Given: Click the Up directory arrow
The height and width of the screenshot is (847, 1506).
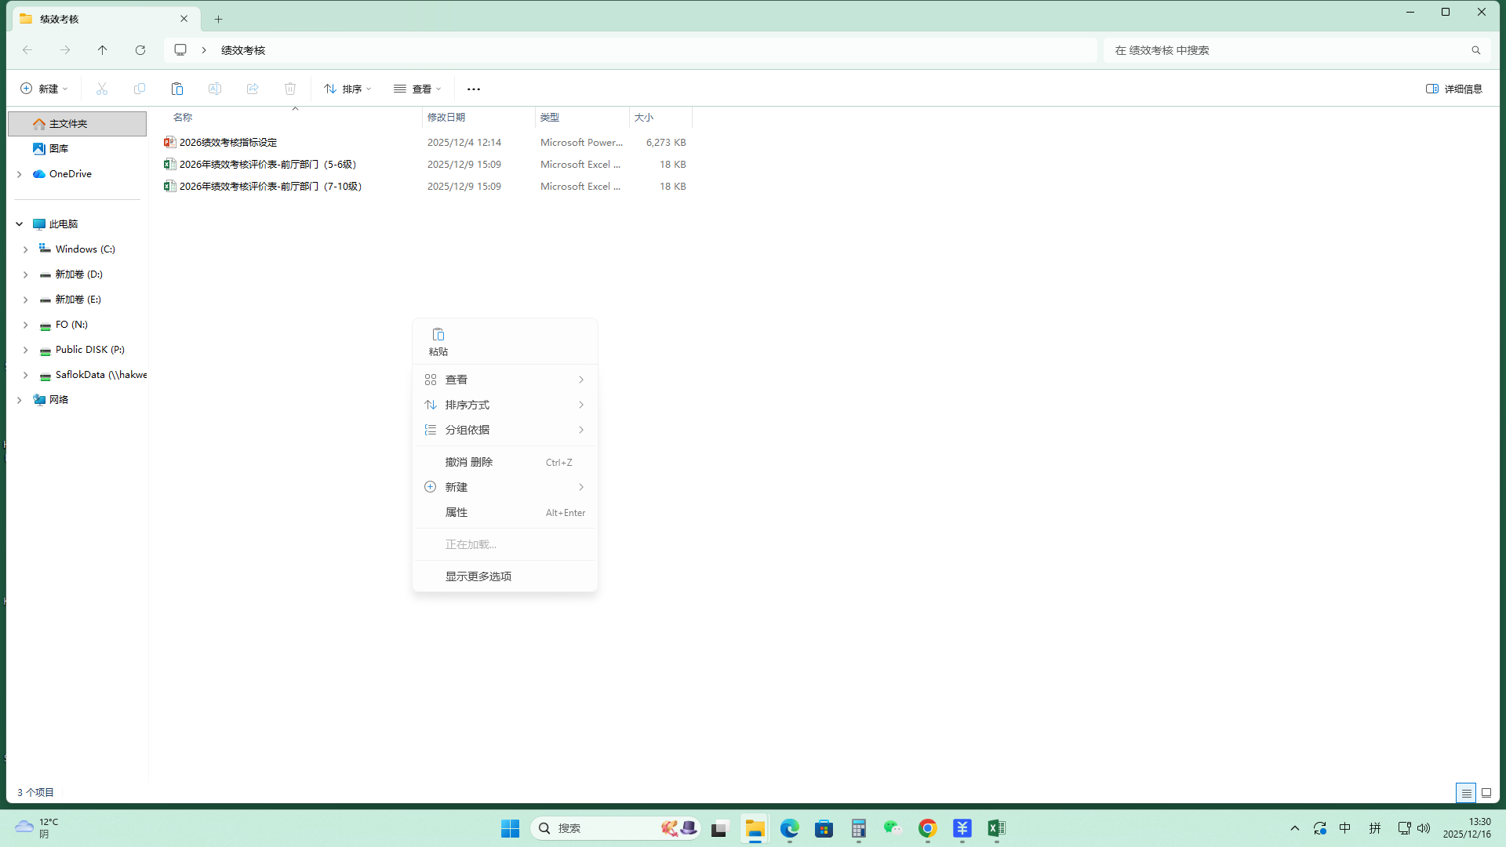Looking at the screenshot, I should (103, 50).
